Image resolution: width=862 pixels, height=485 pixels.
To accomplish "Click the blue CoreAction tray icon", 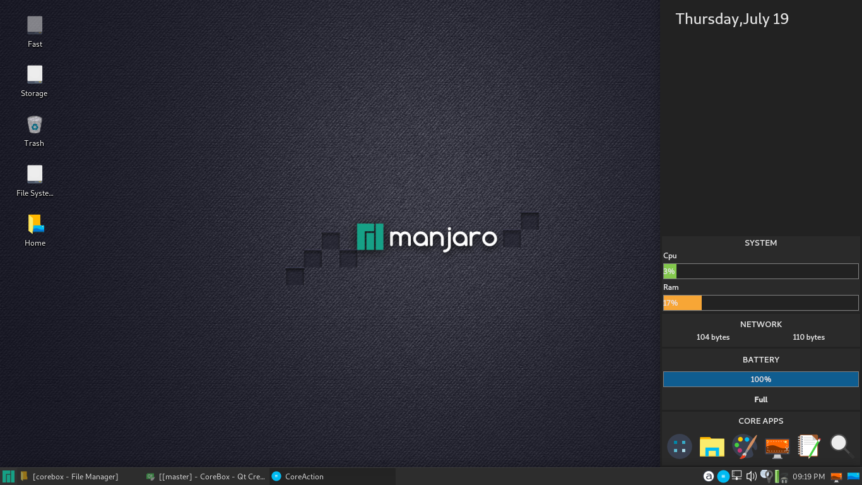I will (723, 476).
